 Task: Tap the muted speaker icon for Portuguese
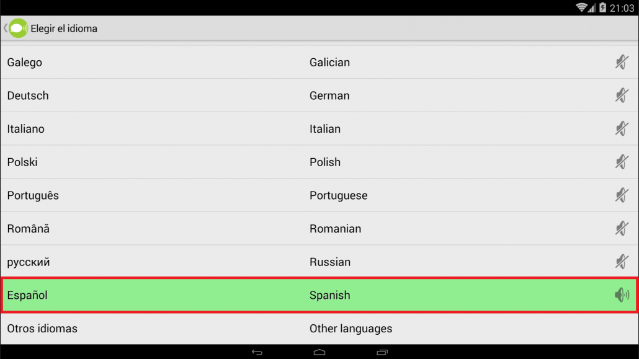pyautogui.click(x=622, y=195)
